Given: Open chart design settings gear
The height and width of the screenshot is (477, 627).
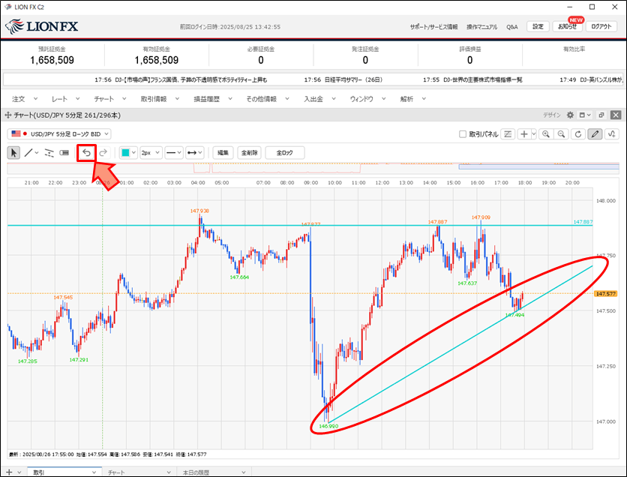Looking at the screenshot, I should pyautogui.click(x=570, y=115).
